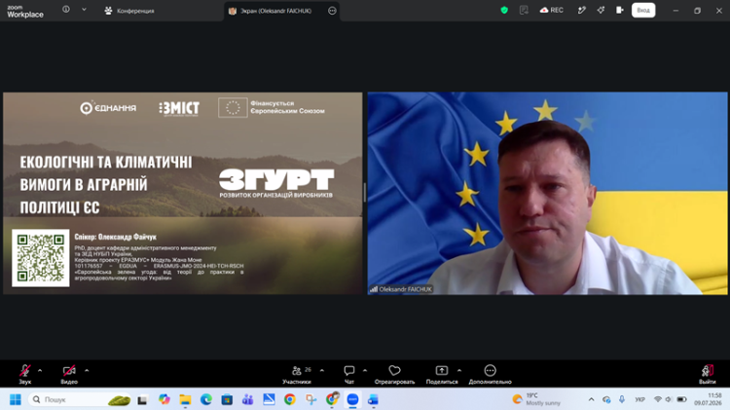Unmute microphone with the Звук button

(x=25, y=374)
